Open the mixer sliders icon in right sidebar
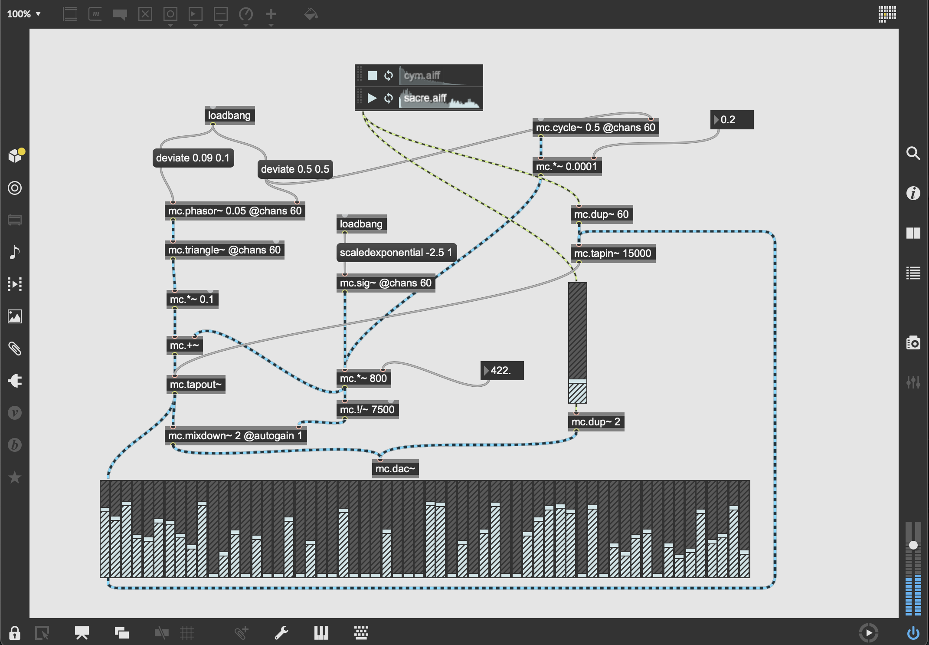The image size is (929, 645). (x=913, y=382)
